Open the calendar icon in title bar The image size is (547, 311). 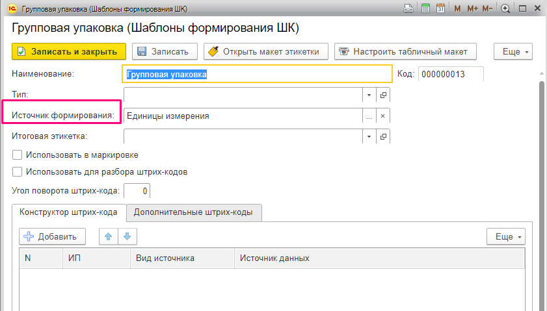[440, 8]
